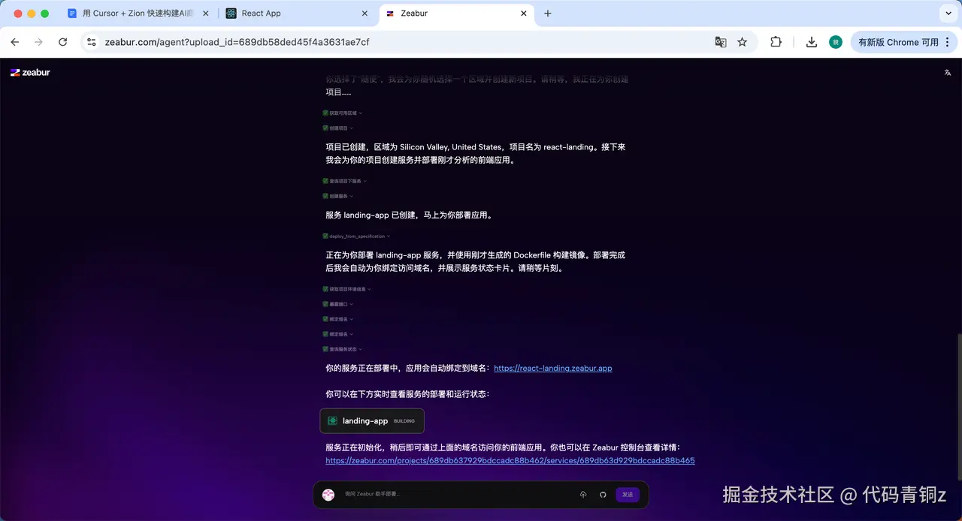Open the Chrome profile avatar
The image size is (962, 521).
836,42
